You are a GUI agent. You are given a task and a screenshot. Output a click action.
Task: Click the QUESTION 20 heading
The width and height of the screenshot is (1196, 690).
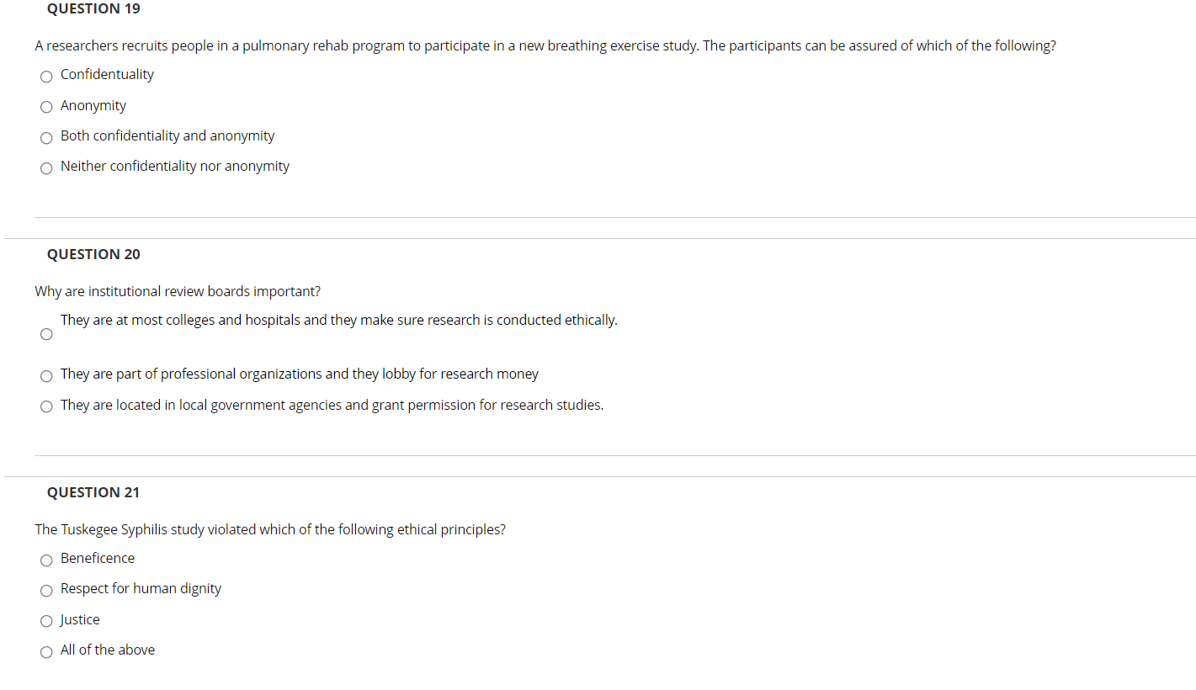click(x=93, y=254)
